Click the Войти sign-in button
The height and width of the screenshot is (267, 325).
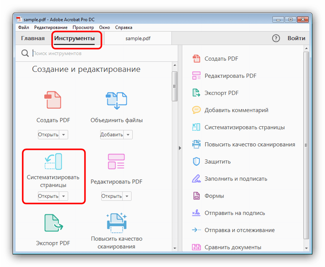(x=296, y=38)
